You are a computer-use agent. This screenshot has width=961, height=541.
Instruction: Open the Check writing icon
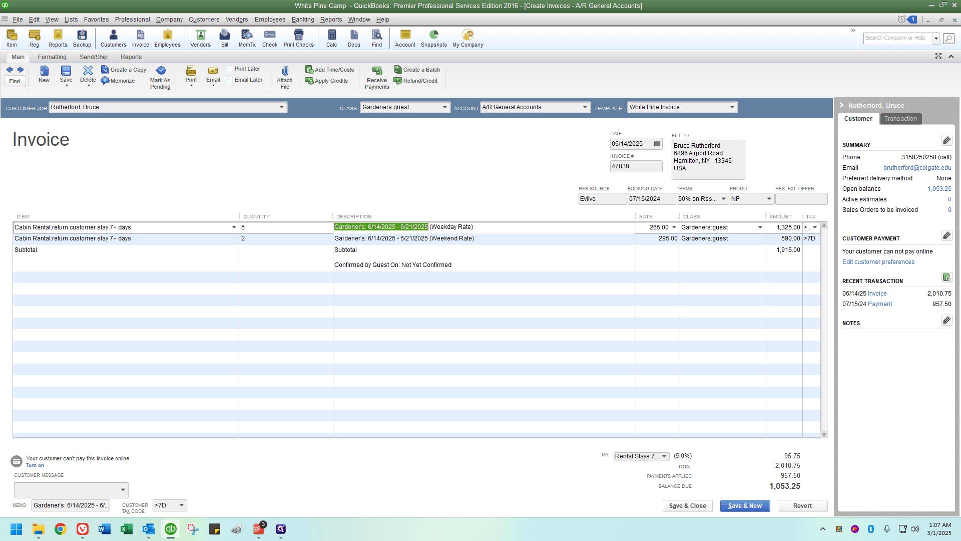pyautogui.click(x=270, y=39)
